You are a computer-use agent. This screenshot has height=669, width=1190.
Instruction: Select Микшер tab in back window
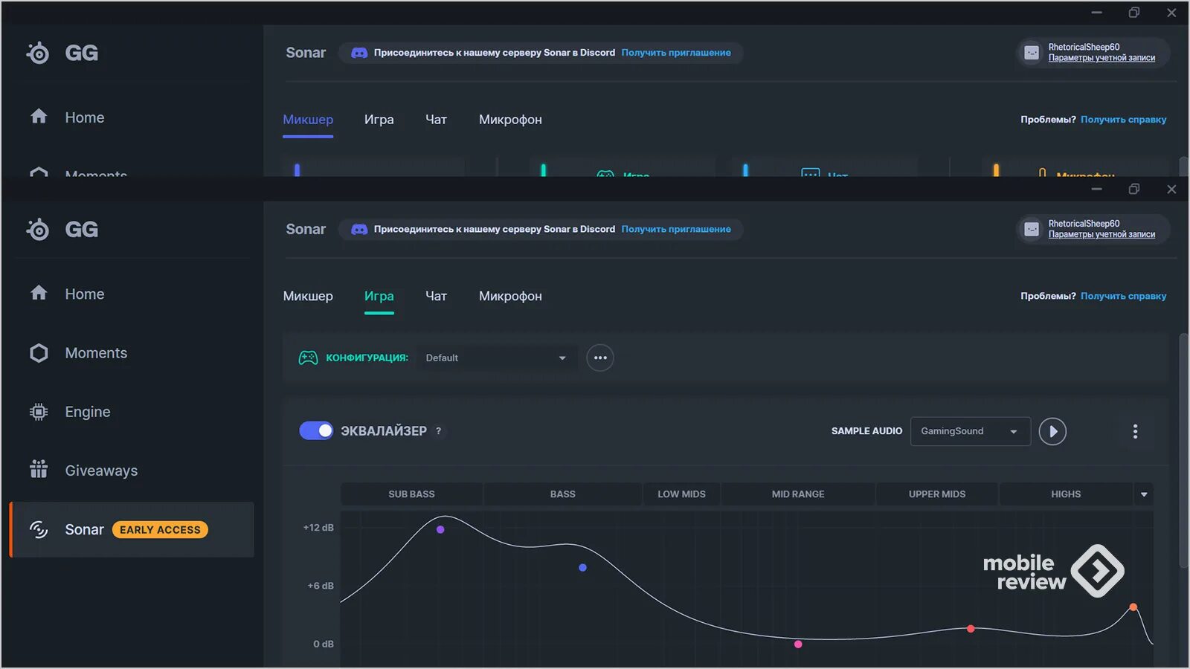pos(308,120)
